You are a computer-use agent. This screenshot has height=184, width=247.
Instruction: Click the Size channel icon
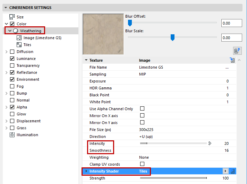pyautogui.click(x=12, y=17)
